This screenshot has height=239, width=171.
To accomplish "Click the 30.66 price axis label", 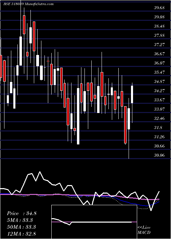I will pyautogui.click(x=159, y=146).
